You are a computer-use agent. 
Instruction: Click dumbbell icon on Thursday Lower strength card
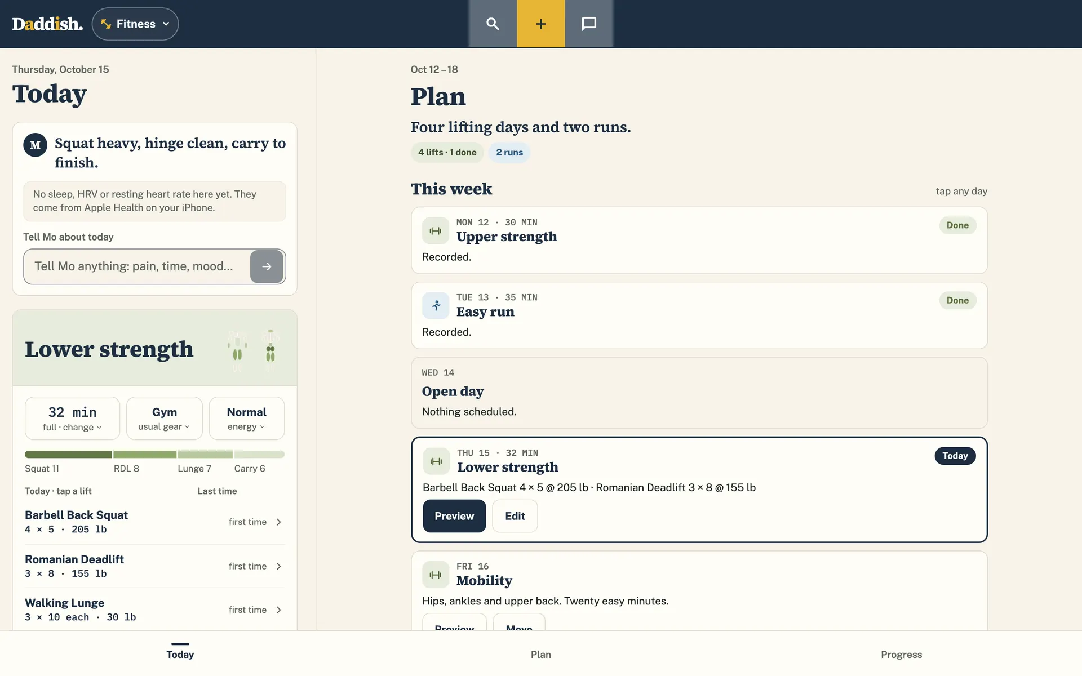pos(436,461)
